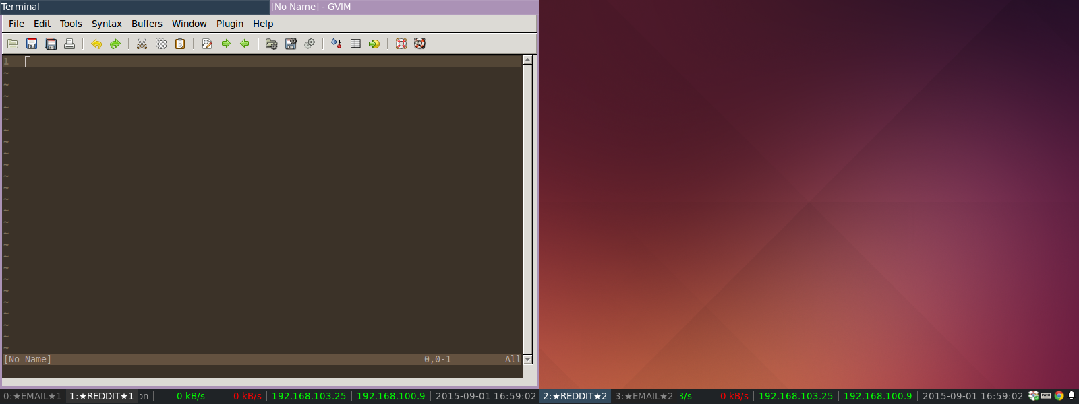Click the vertical scrollbar track in GVim
This screenshot has height=404, width=1079.
point(527,209)
